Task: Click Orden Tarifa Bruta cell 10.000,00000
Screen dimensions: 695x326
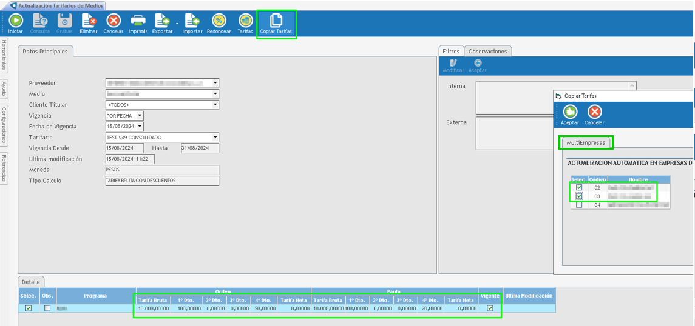Action: coord(154,308)
